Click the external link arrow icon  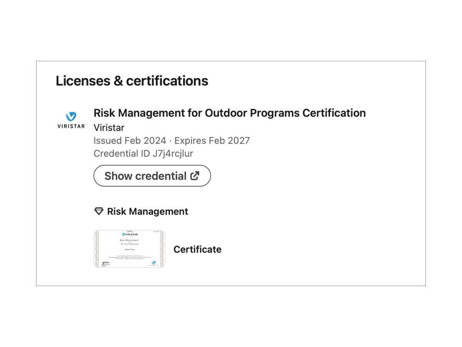point(195,176)
